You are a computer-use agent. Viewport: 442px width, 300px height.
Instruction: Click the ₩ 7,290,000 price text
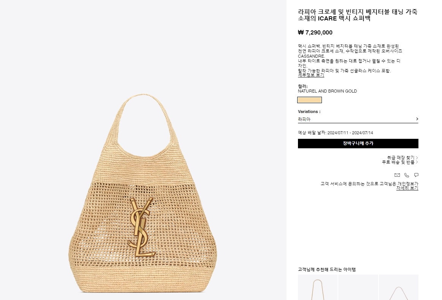tap(315, 33)
